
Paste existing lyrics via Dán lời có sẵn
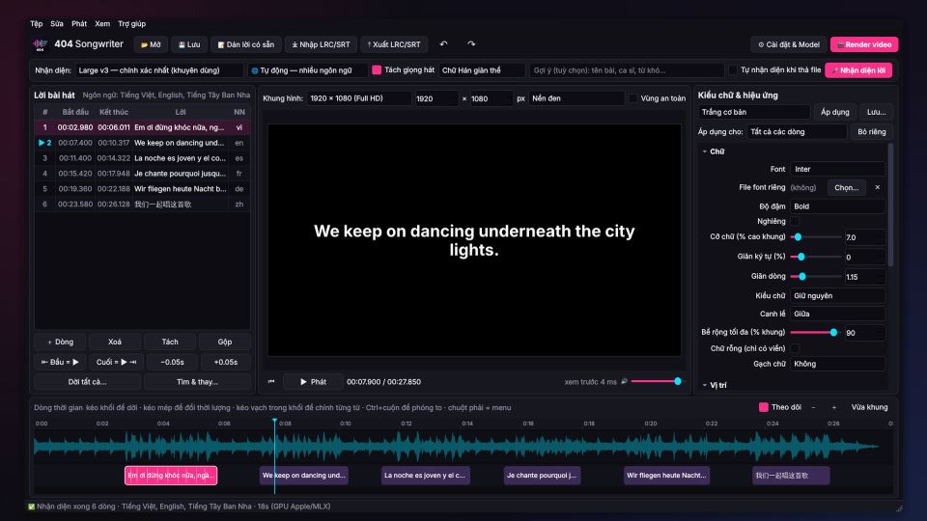[x=246, y=44]
